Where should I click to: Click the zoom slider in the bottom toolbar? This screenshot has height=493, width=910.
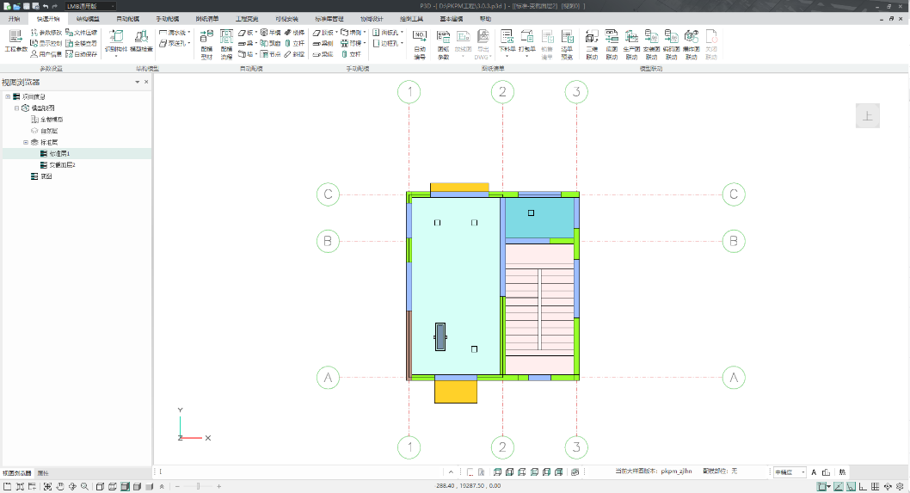point(198,487)
